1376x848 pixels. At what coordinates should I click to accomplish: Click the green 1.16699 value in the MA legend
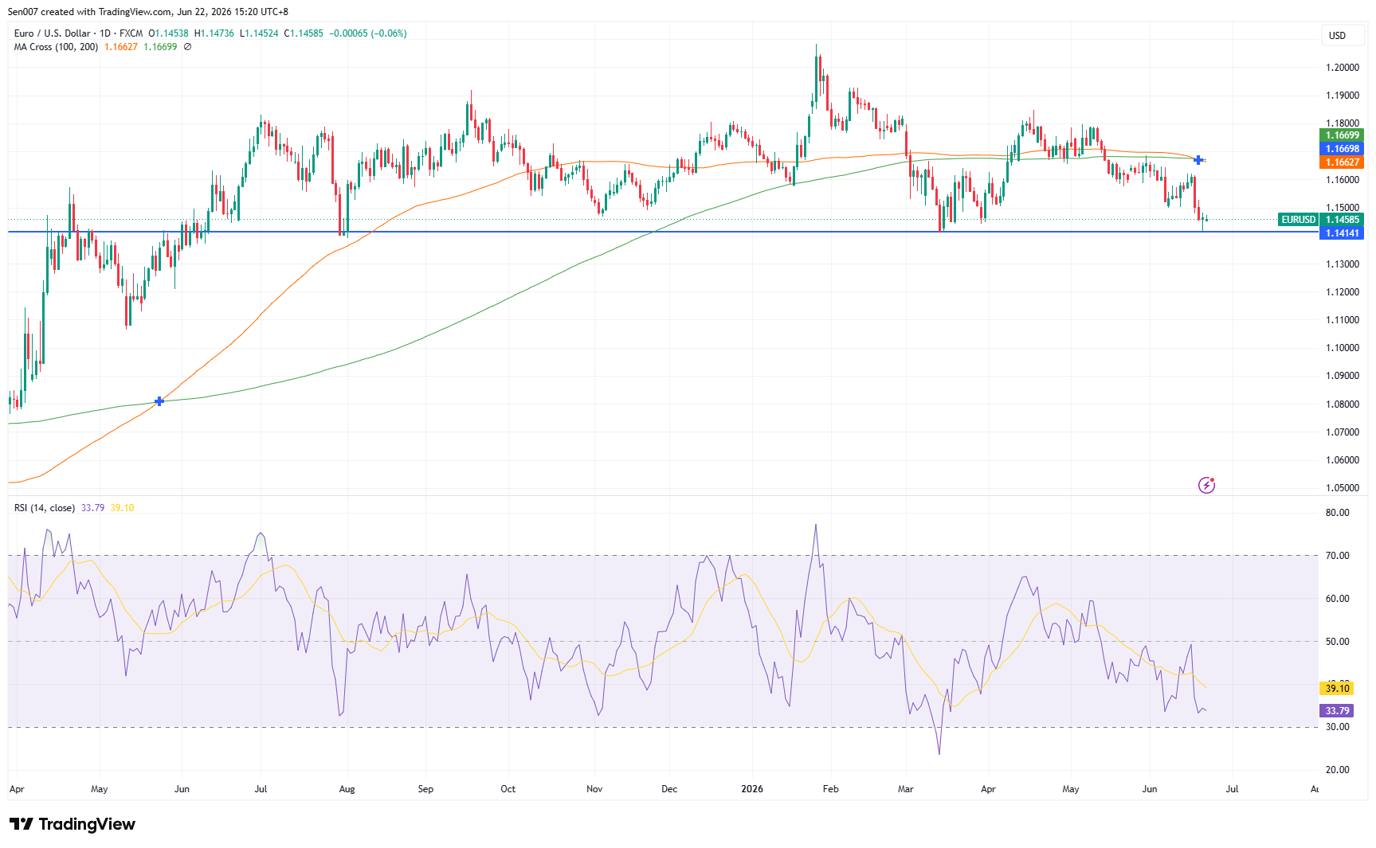tap(160, 47)
